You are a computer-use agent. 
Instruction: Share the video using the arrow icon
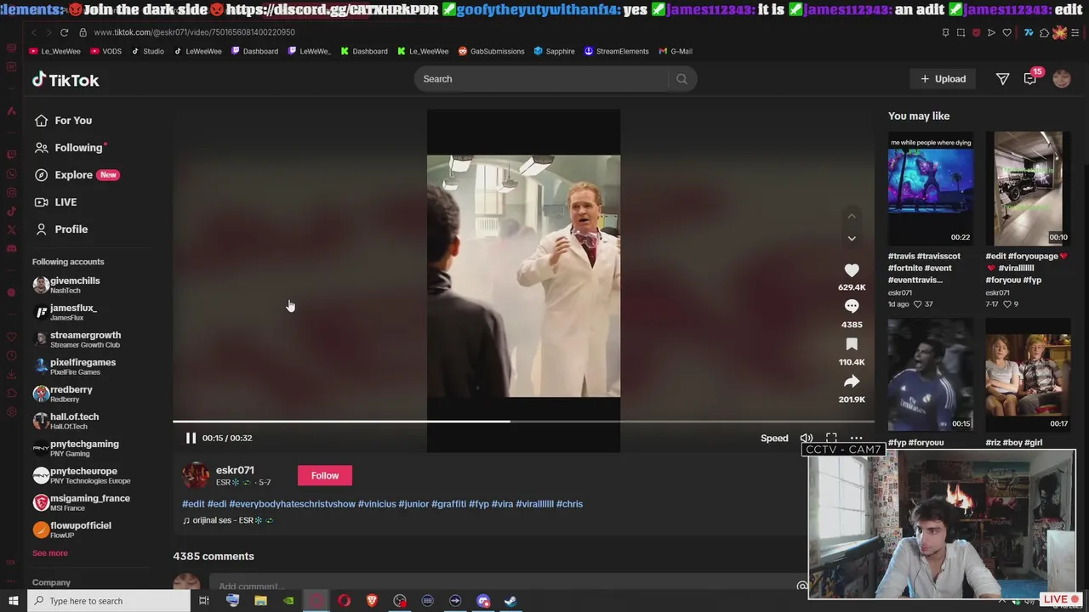click(x=852, y=382)
